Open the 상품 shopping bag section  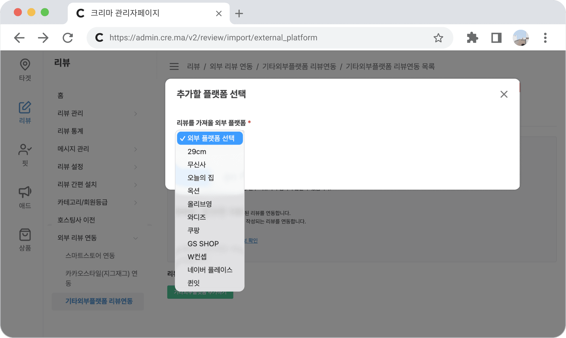(x=25, y=240)
